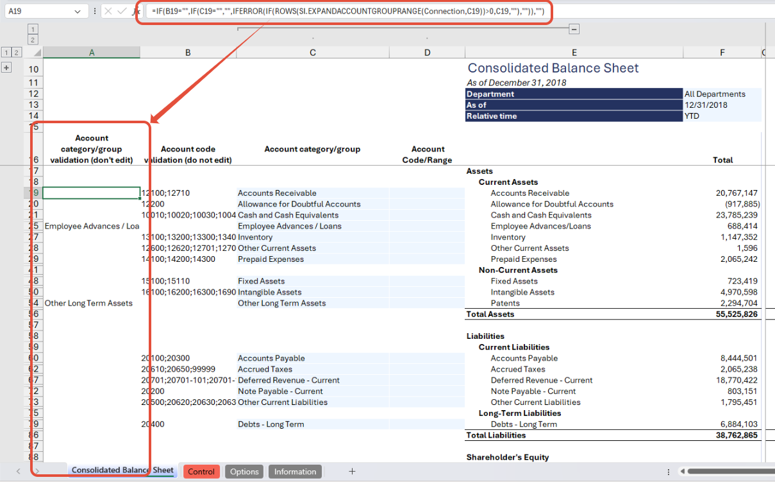The height and width of the screenshot is (482, 775).
Task: Switch to the Control sheet tab
Action: pos(201,472)
